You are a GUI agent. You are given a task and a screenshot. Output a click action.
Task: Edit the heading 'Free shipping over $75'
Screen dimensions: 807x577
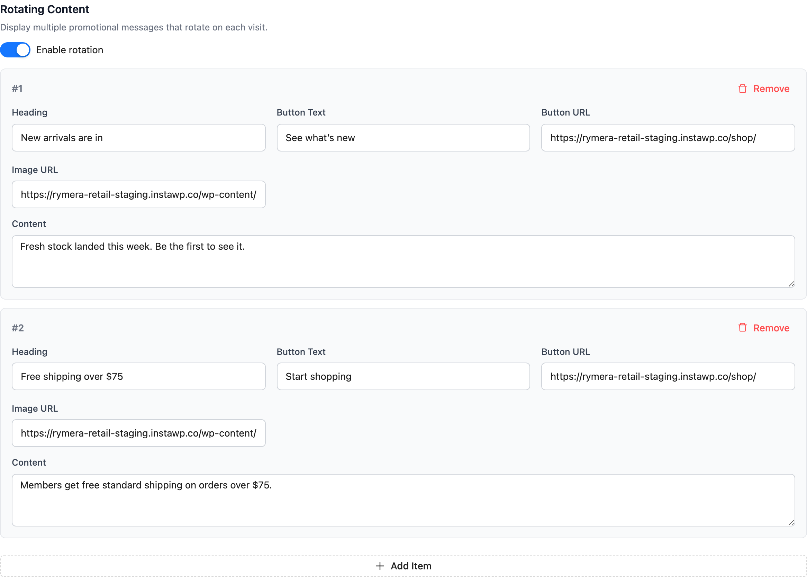click(x=138, y=377)
